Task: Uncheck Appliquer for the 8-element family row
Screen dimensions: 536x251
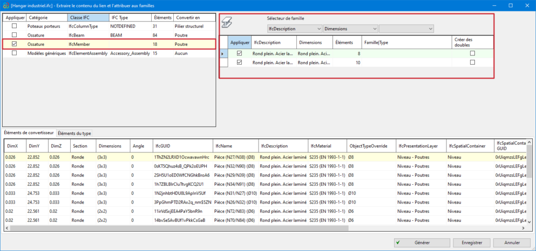Action: tap(240, 53)
